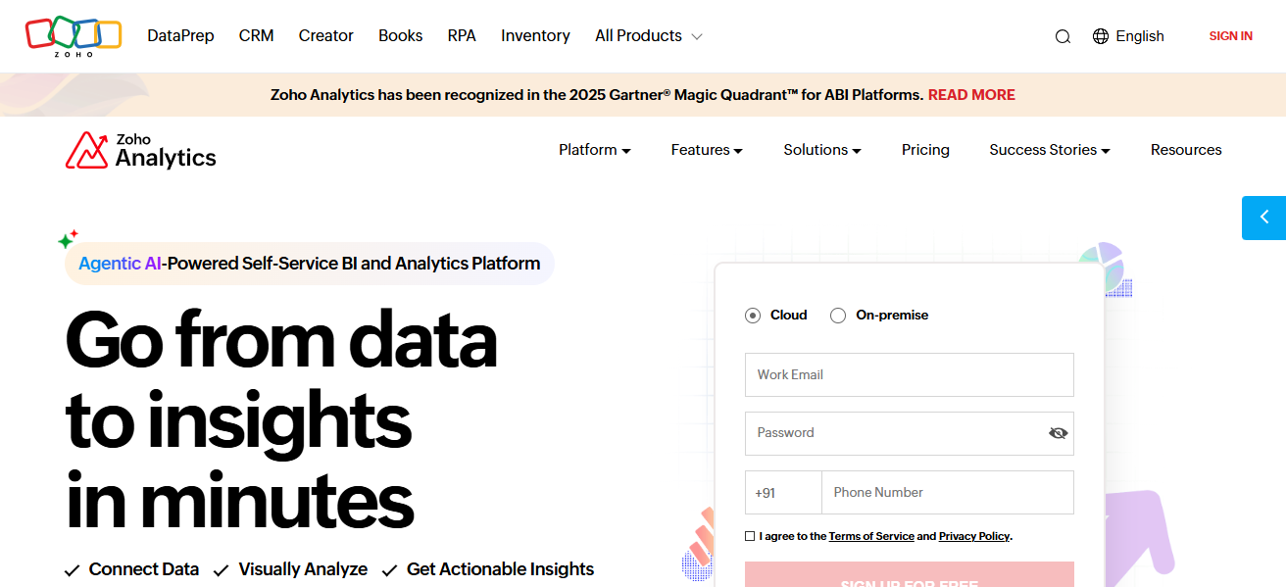Click 'Get Actionable Insights' text

pos(500,569)
